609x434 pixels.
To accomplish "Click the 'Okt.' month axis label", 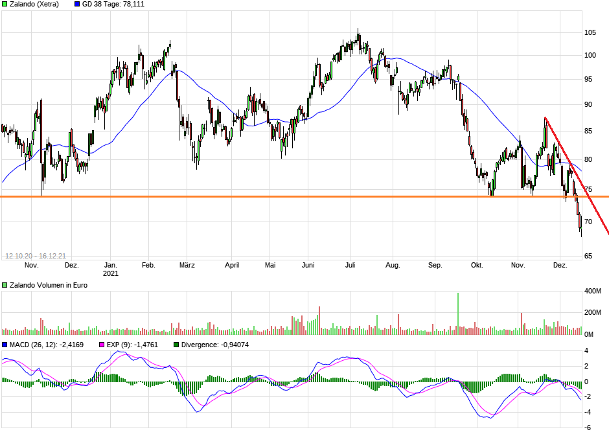I will coord(477,266).
